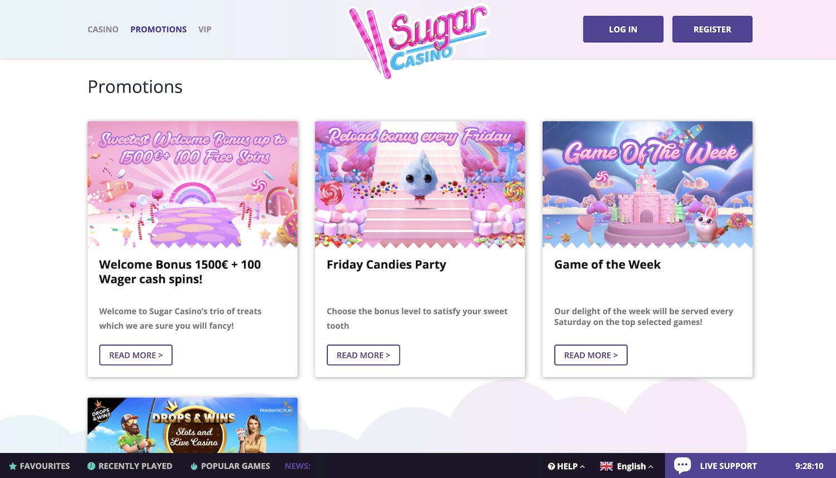Click the Help question mark icon
836x478 pixels.
[551, 466]
